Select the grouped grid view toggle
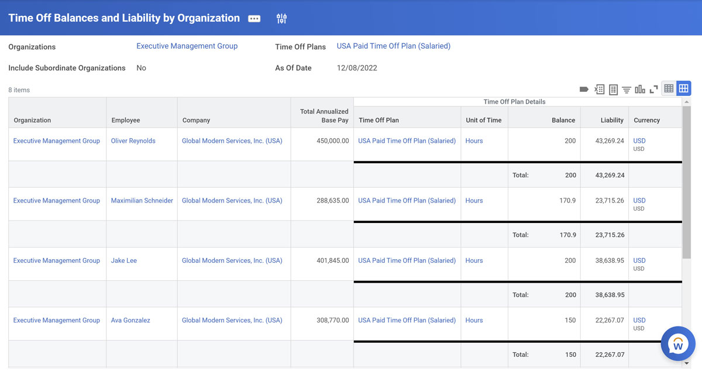This screenshot has height=378, width=702. 683,89
